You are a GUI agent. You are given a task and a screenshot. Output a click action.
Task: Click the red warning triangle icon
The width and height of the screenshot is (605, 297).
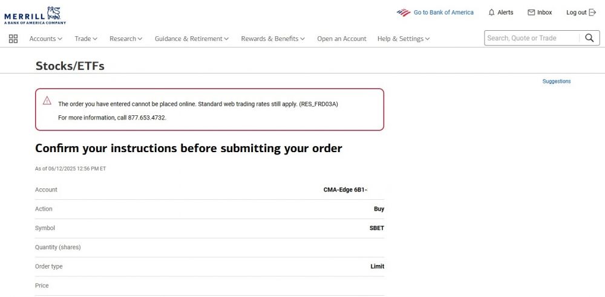click(x=47, y=100)
